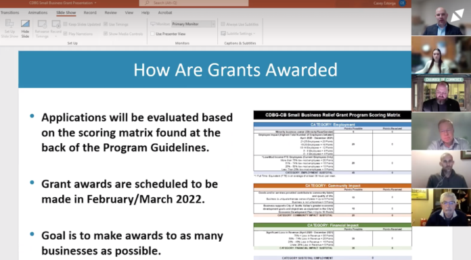Toggle Keep Slides Updated checkbox
Screen dimensions: 471x260
[65, 24]
